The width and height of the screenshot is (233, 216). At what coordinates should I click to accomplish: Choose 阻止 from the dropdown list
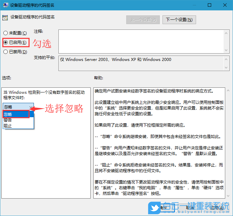pos(18,126)
